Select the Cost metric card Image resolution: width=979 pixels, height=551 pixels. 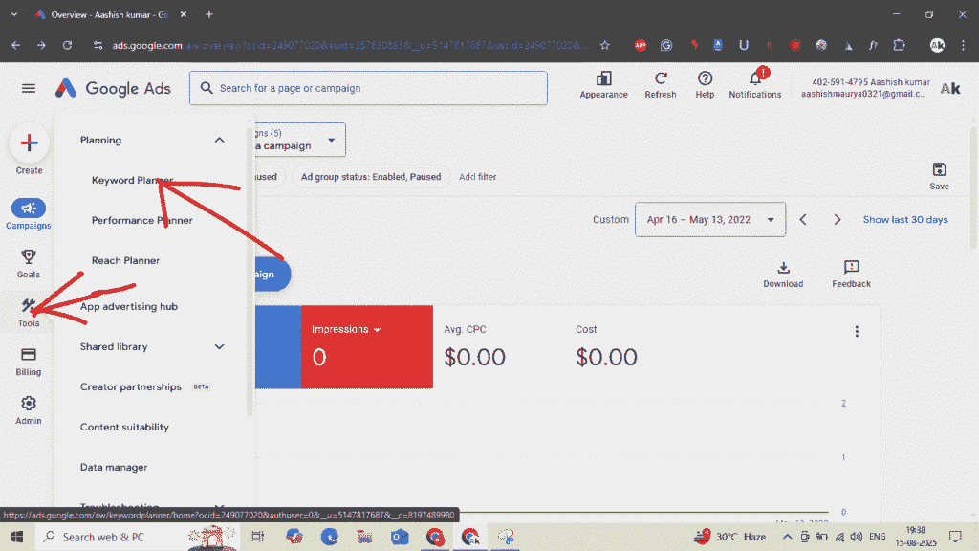(x=631, y=347)
